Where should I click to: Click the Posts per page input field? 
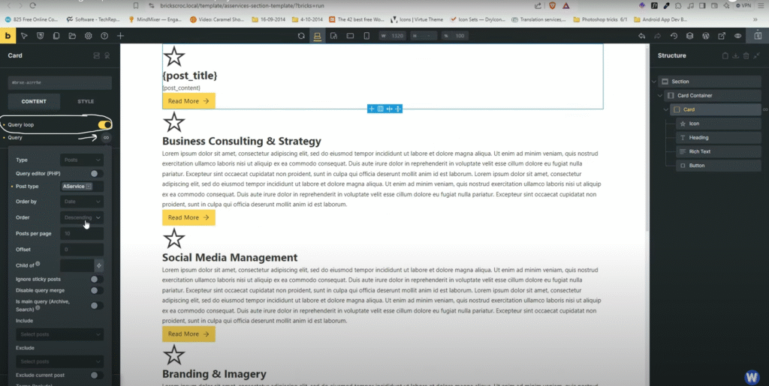(81, 233)
